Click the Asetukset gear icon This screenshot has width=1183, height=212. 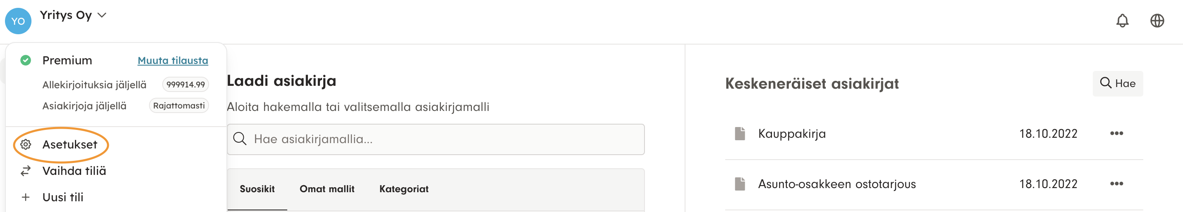click(x=26, y=145)
